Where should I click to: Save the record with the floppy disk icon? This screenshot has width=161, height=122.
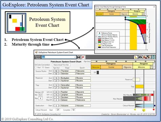pyautogui.click(x=78, y=57)
